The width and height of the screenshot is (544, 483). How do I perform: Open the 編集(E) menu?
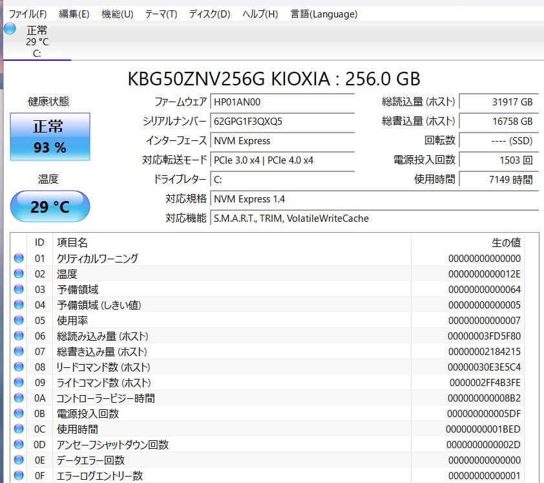(x=74, y=14)
